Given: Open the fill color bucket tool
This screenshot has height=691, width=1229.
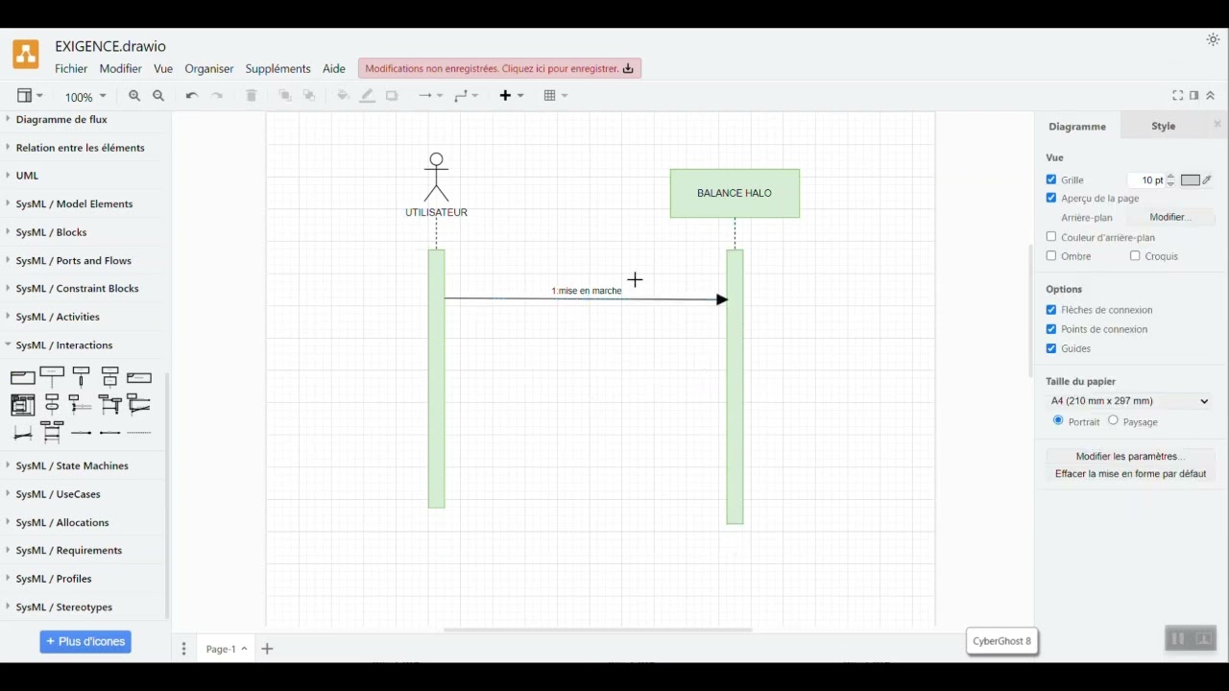Looking at the screenshot, I should pyautogui.click(x=343, y=96).
